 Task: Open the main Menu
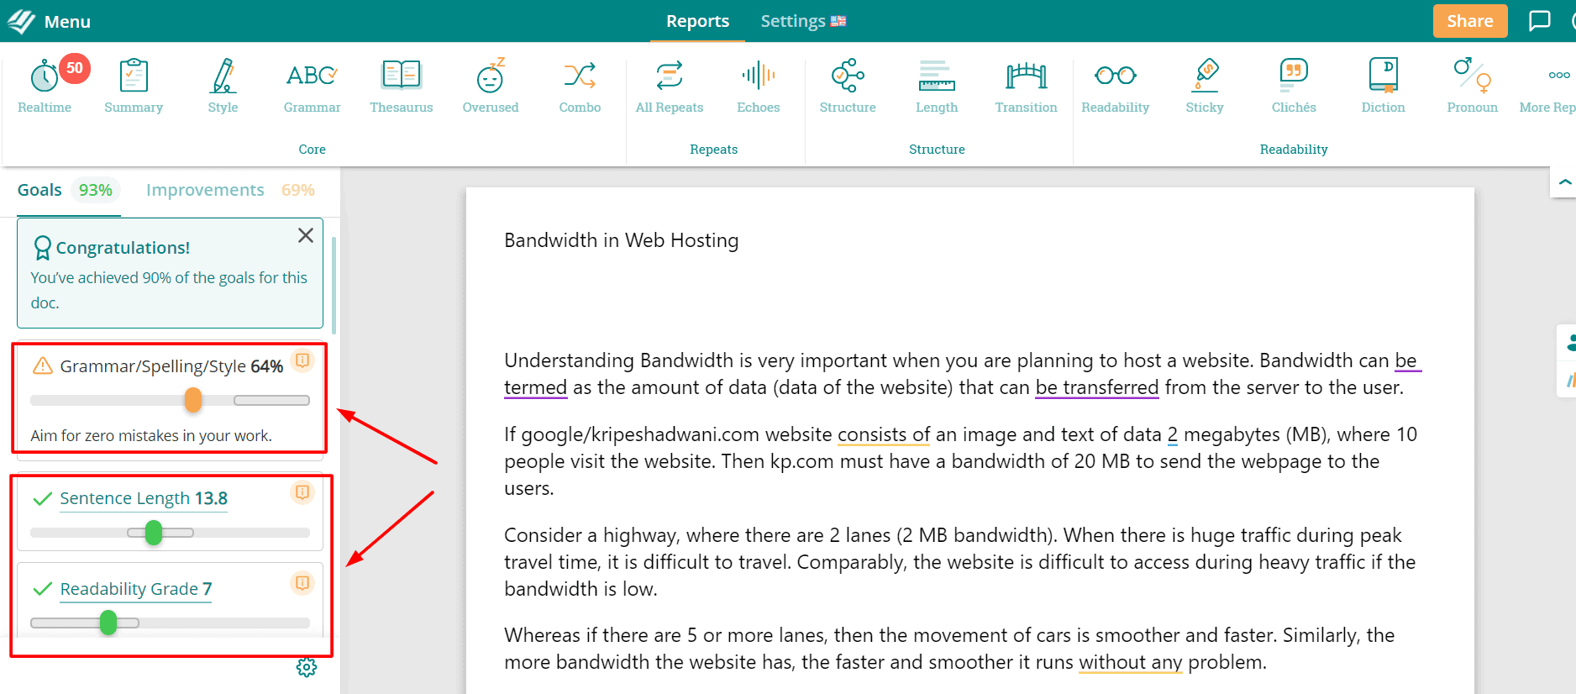(50, 21)
